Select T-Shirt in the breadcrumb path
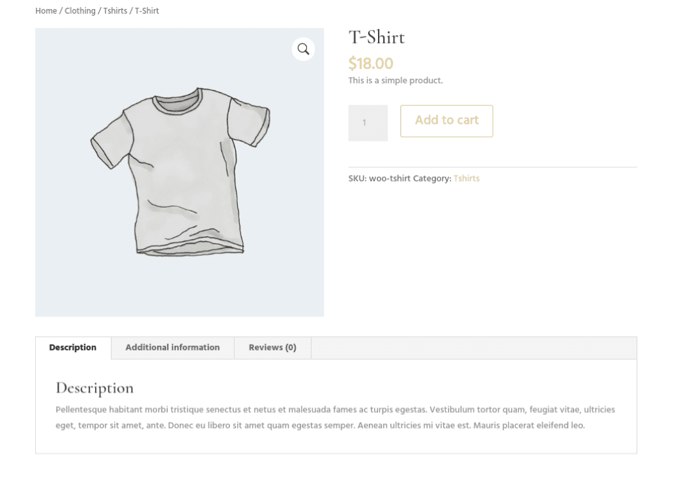 click(146, 10)
